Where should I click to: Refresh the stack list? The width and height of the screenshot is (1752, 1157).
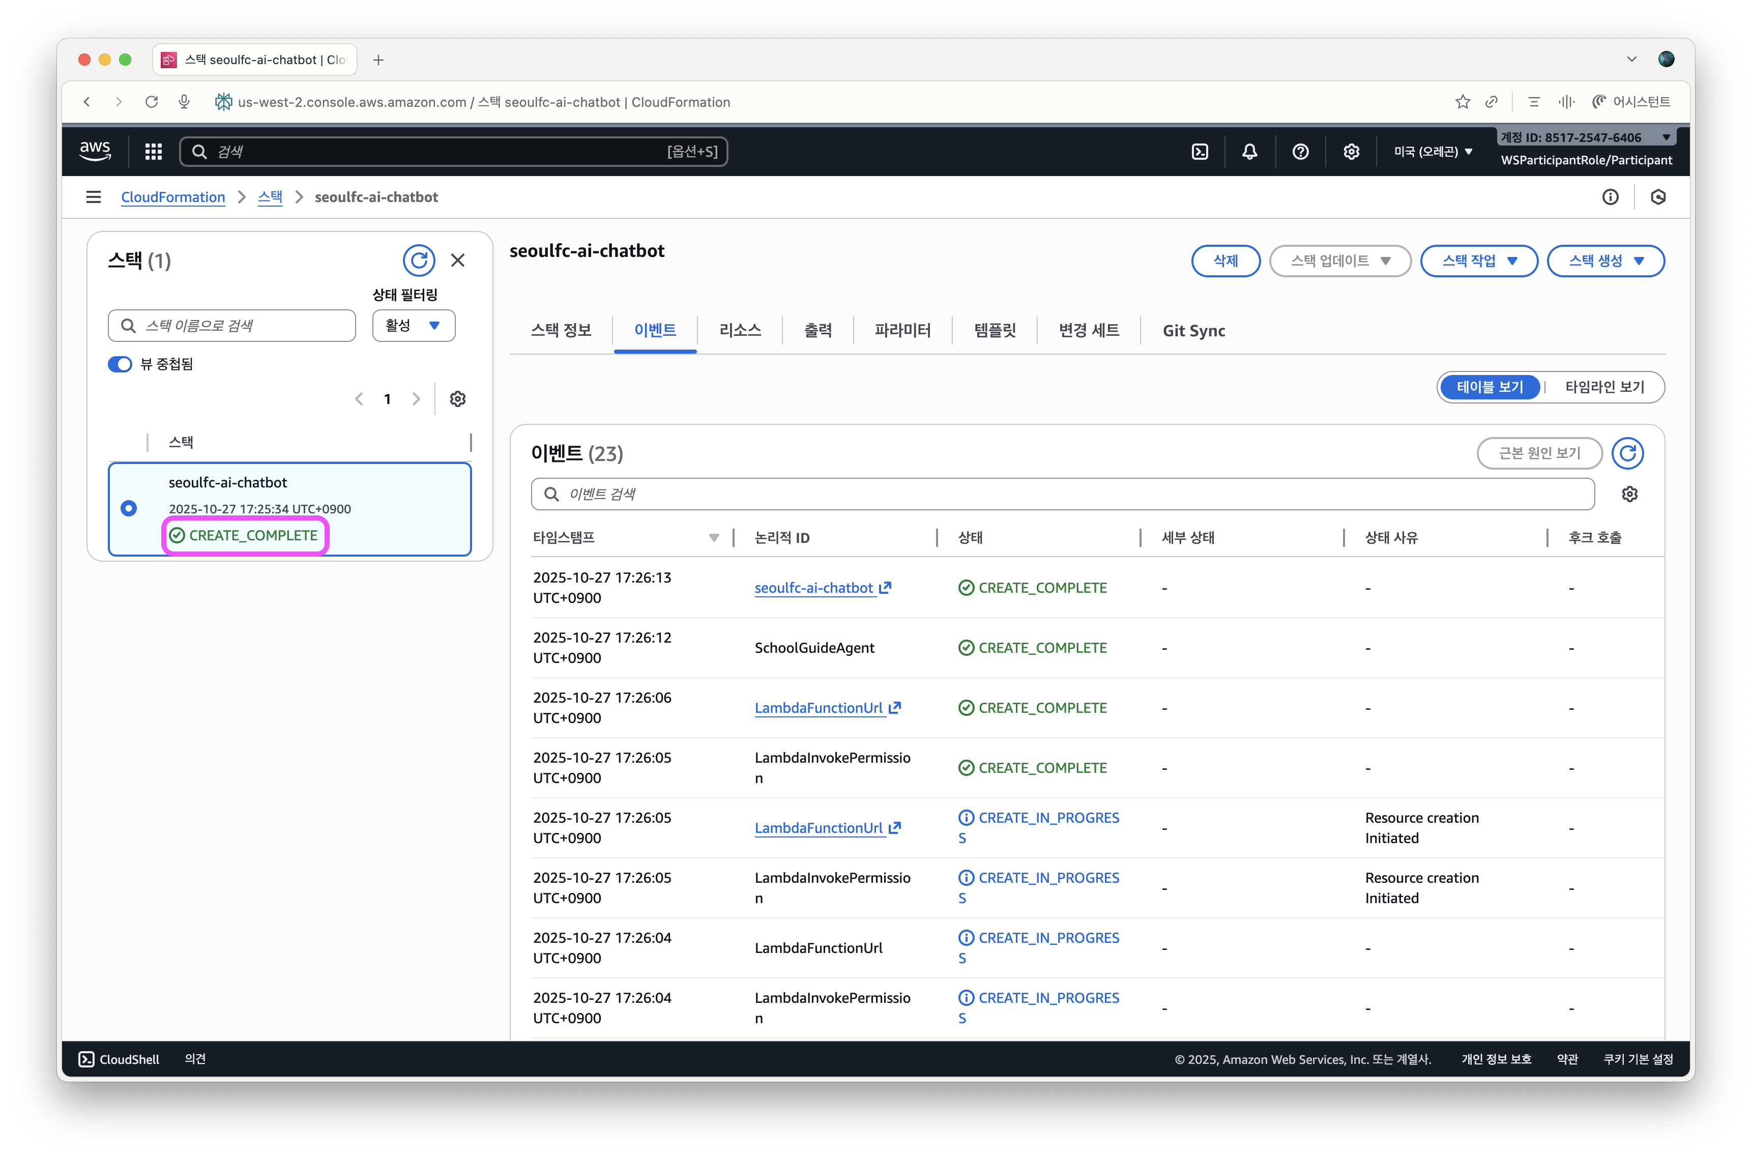point(419,261)
